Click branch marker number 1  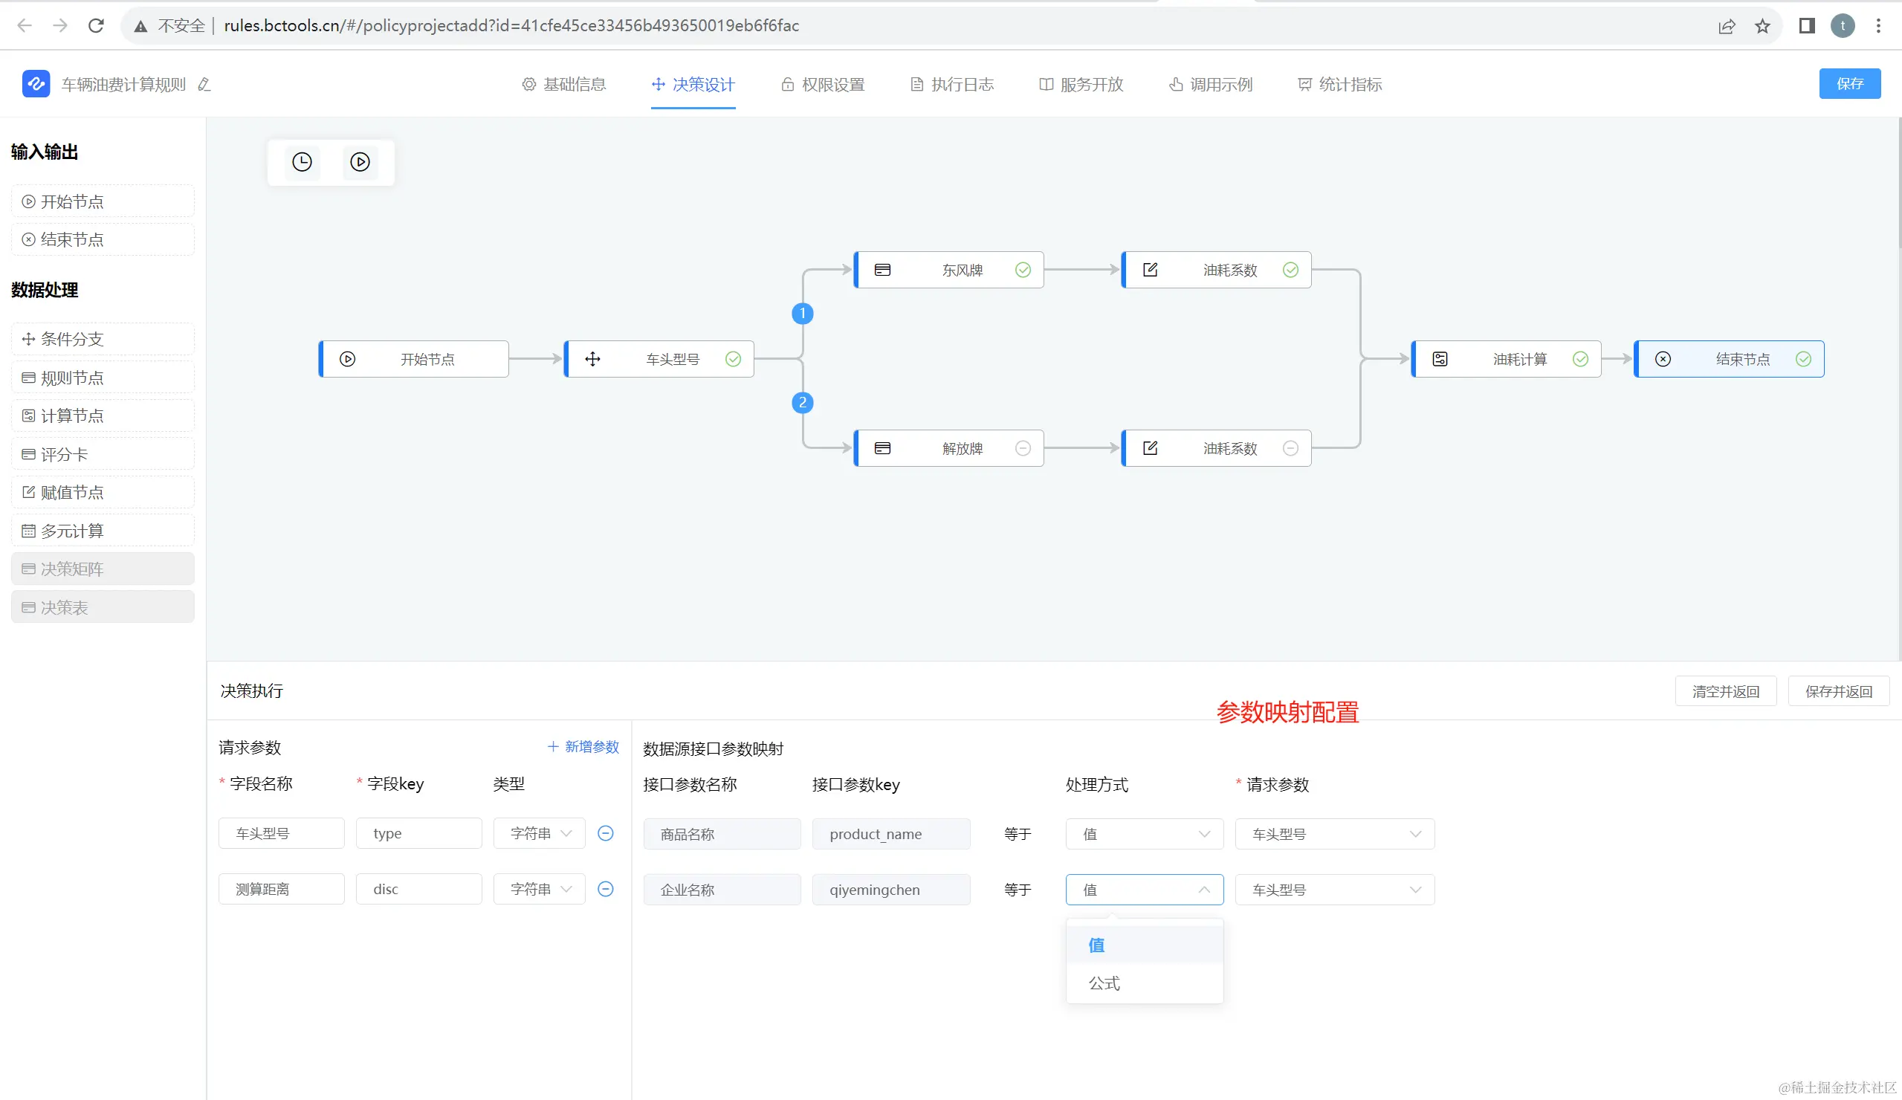coord(802,313)
